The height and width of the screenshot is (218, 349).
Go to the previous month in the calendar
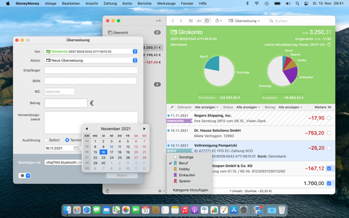[x=87, y=129]
